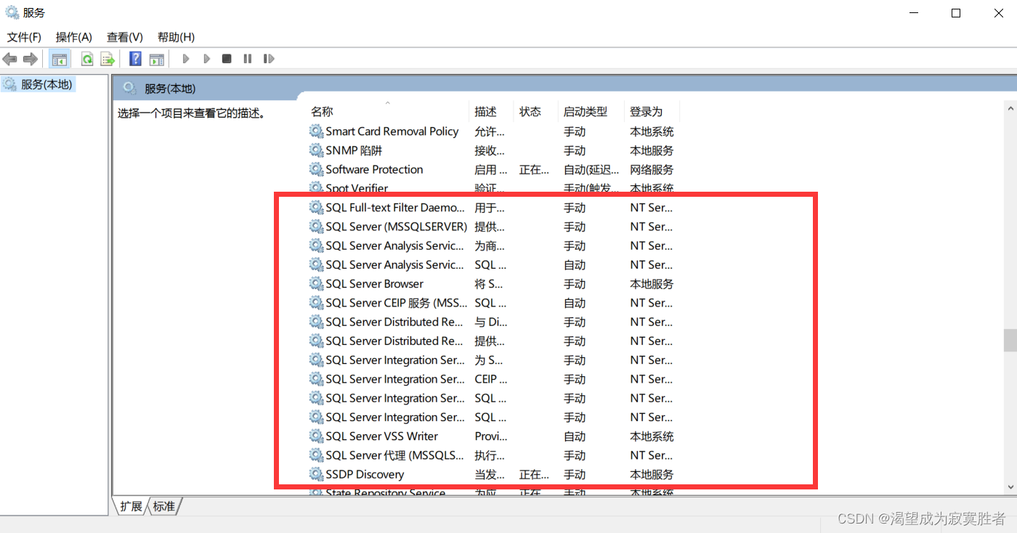Open the 帮助(H) menu
1017x533 pixels.
tap(176, 37)
